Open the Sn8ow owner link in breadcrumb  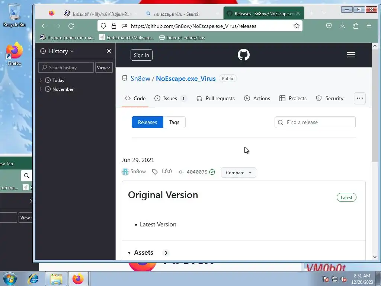(x=140, y=79)
